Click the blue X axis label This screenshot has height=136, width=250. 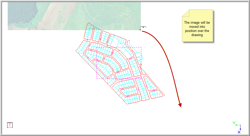click(239, 132)
